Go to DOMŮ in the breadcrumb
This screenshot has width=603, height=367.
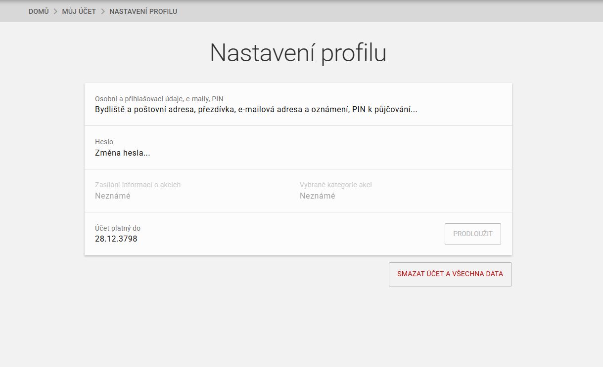point(39,11)
